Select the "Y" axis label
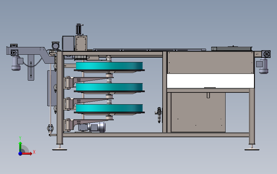 (20, 138)
